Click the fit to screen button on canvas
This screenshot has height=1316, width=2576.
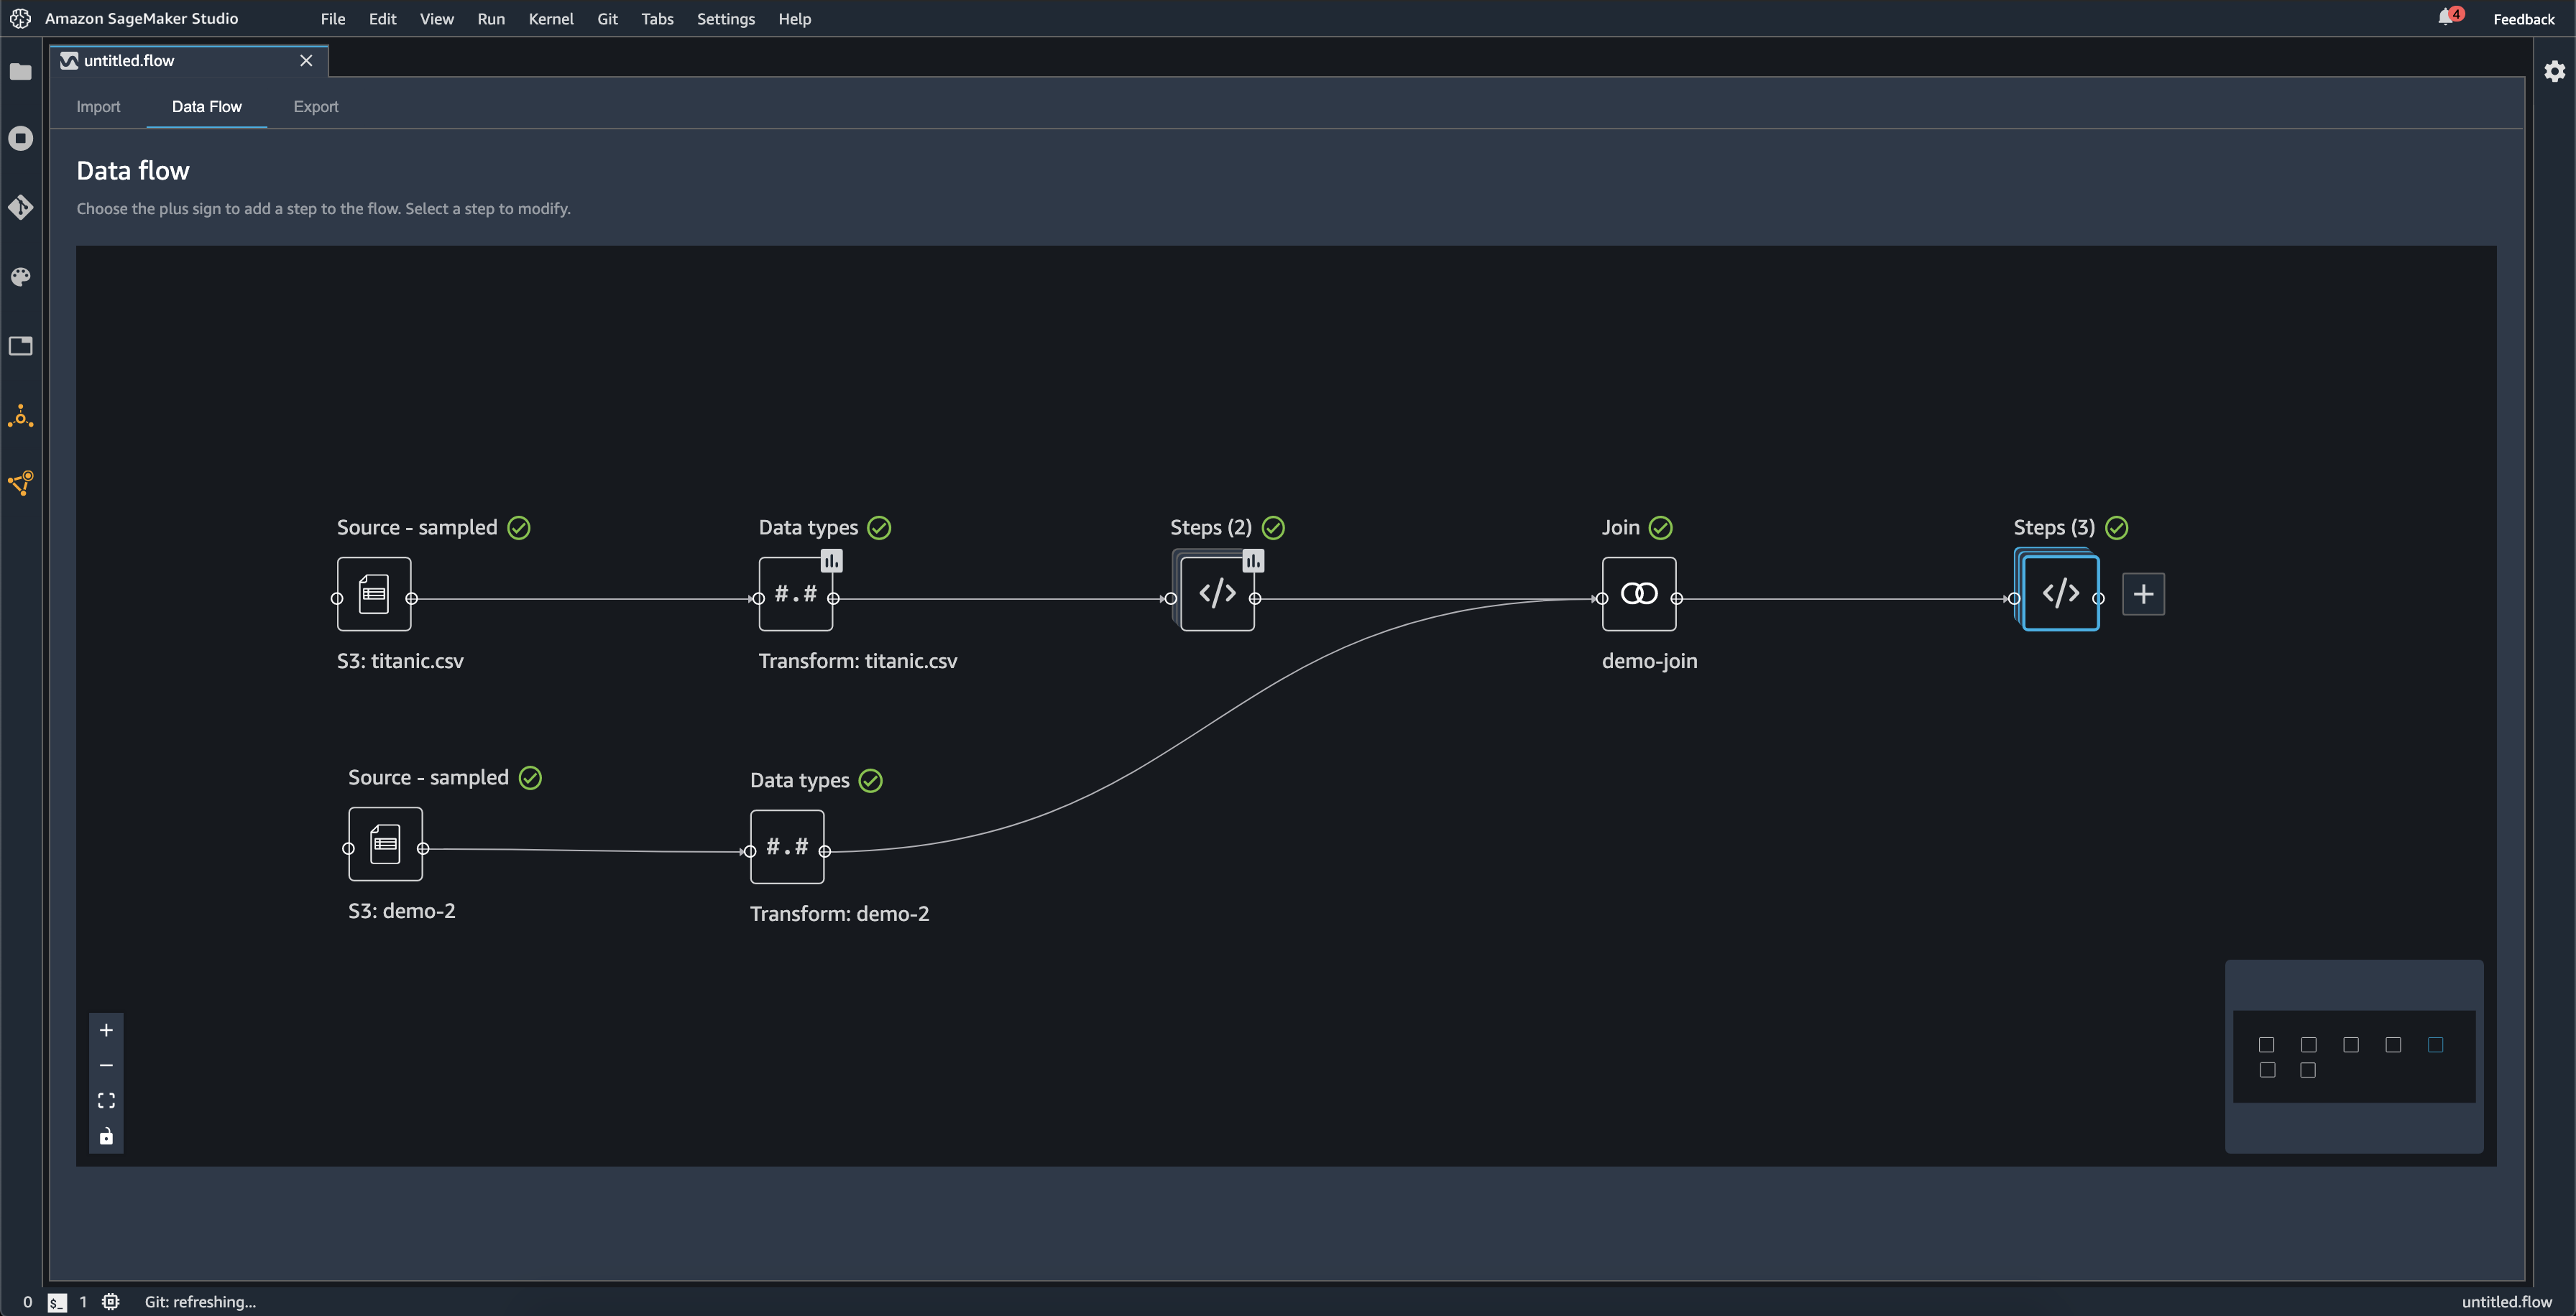point(106,1101)
